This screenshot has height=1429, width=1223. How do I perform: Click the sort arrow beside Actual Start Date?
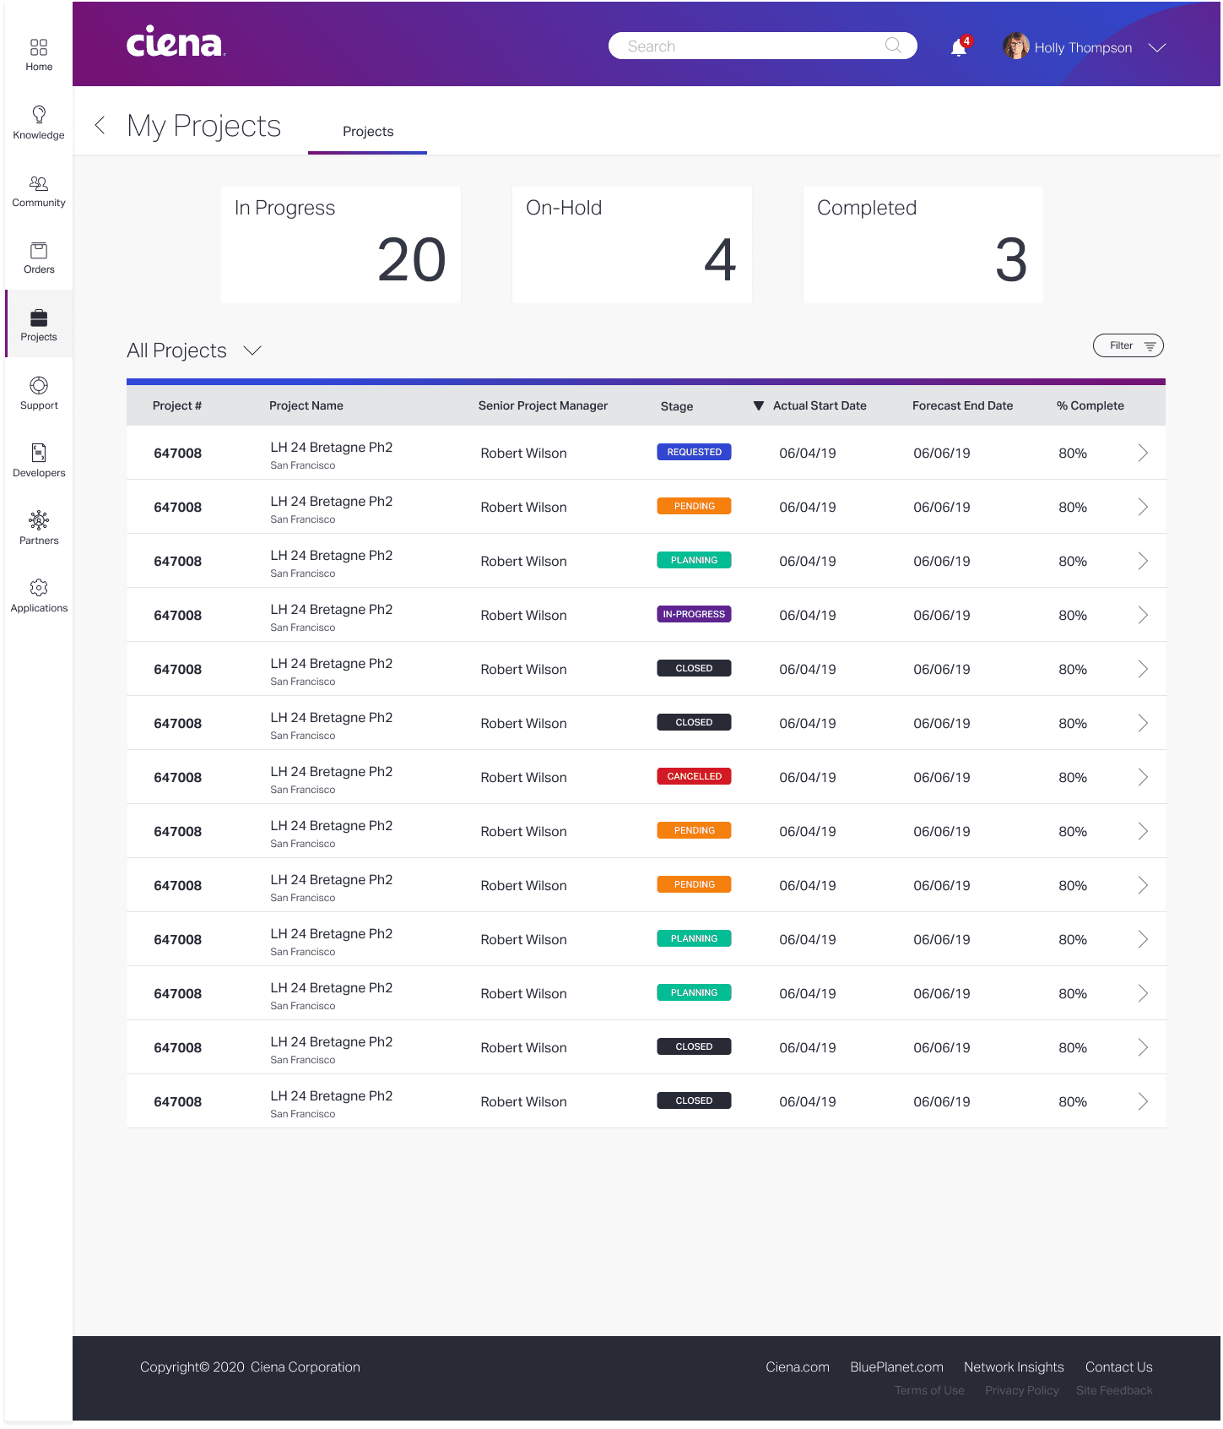[x=759, y=406]
